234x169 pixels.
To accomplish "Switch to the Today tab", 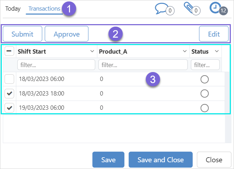I will (13, 9).
